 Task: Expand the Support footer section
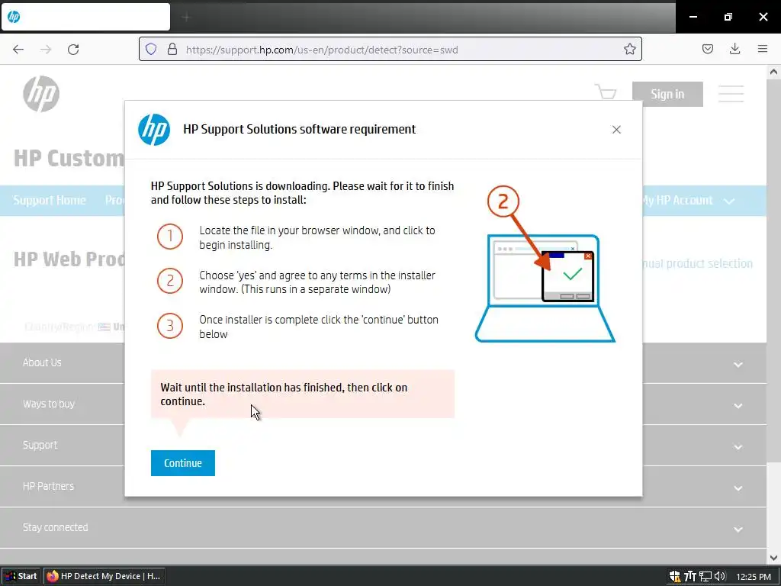[x=383, y=446]
